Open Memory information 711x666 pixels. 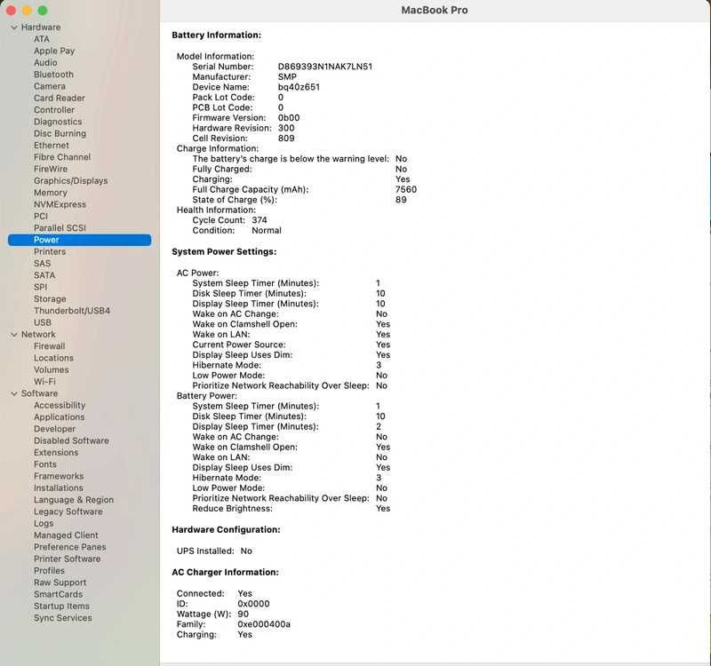[51, 193]
